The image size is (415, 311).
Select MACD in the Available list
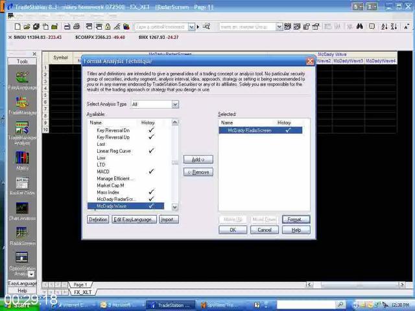pos(103,172)
